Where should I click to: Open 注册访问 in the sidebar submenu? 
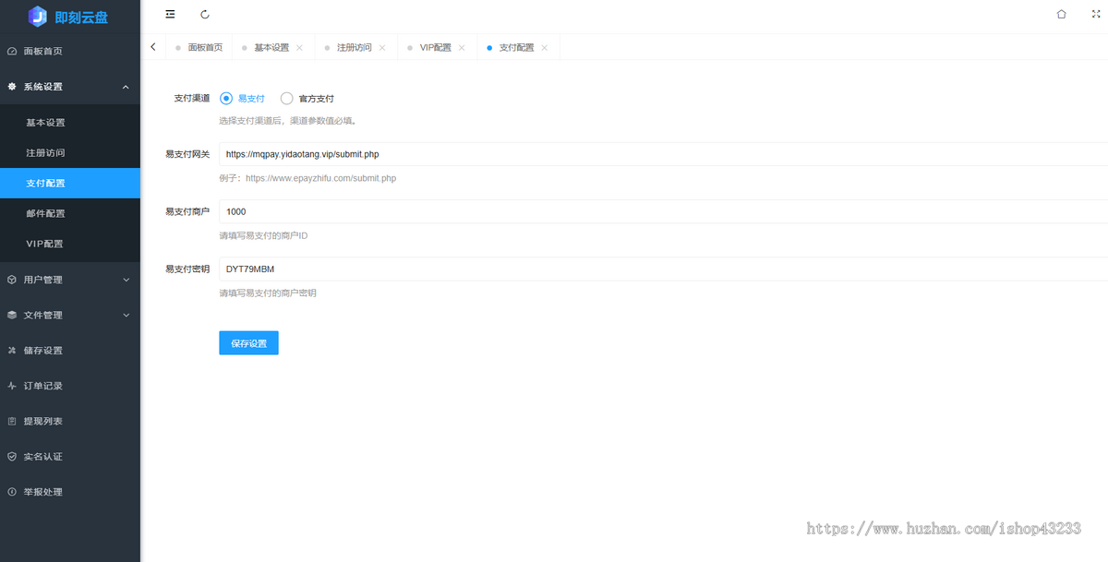(x=70, y=153)
